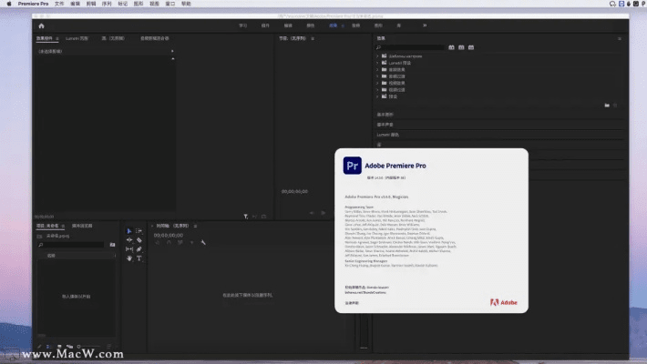Open timeline display settings wrench
The width and height of the screenshot is (647, 364).
[x=203, y=242]
